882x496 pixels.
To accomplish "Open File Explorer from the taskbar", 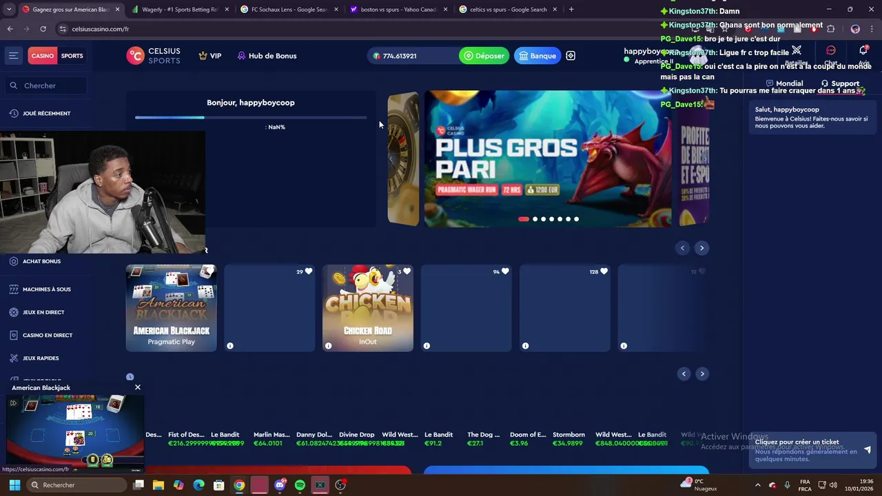I will [x=158, y=485].
